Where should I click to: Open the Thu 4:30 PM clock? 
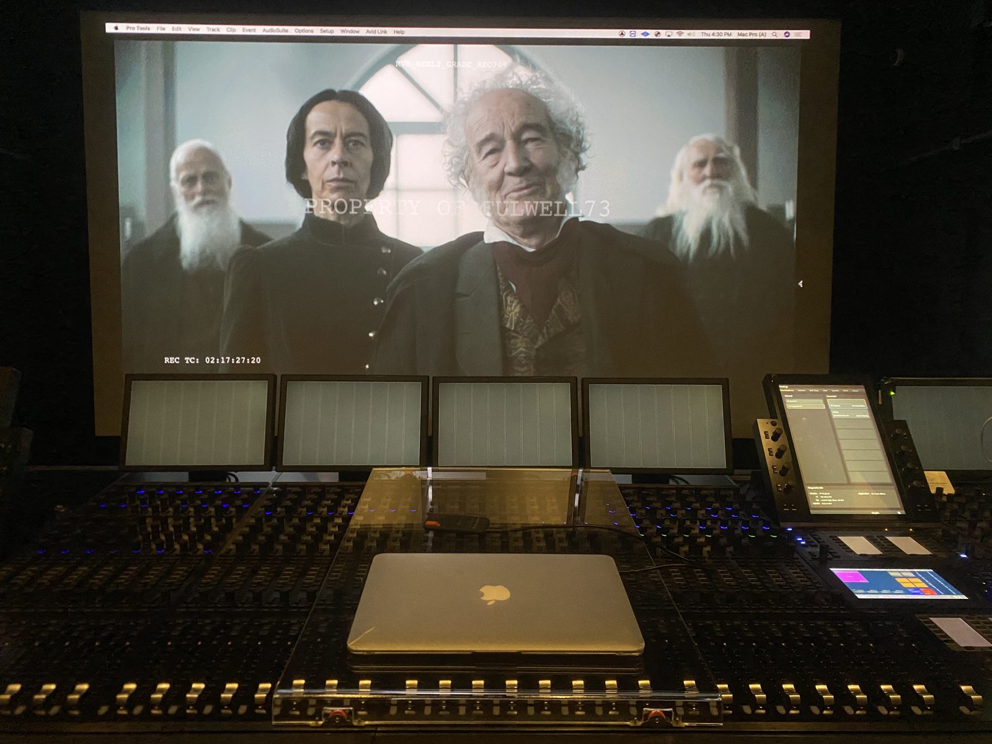(x=716, y=34)
